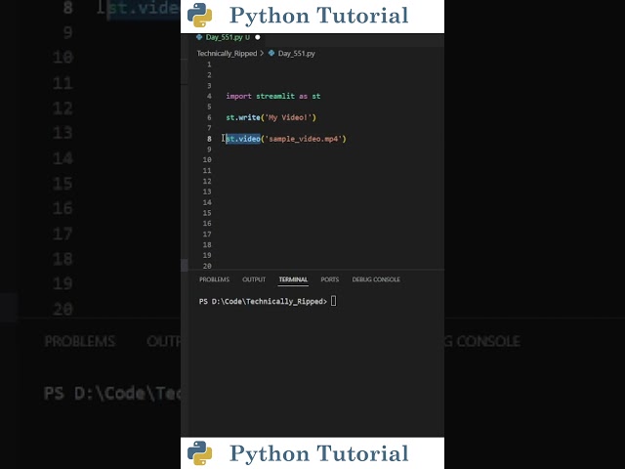This screenshot has width=625, height=469.
Task: Select the TERMINAL panel tab
Action: [x=293, y=279]
